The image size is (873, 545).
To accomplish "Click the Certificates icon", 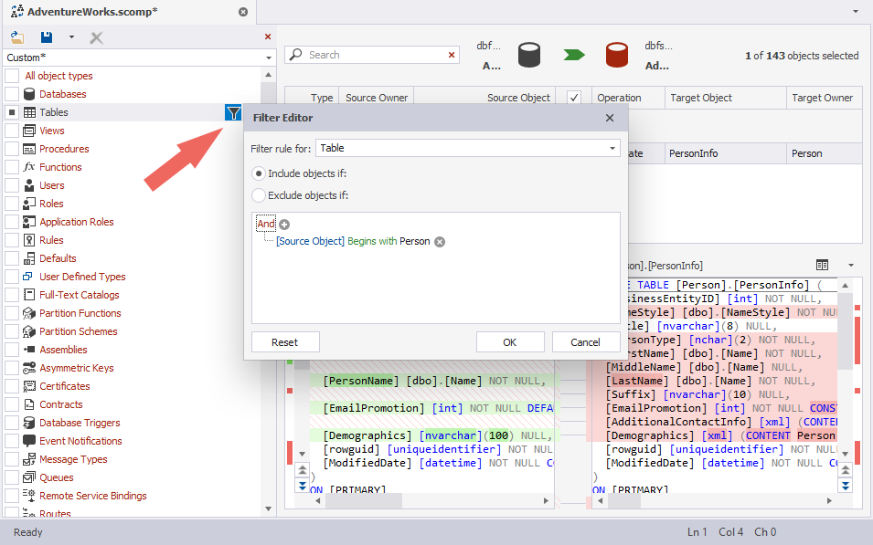I will coord(29,386).
